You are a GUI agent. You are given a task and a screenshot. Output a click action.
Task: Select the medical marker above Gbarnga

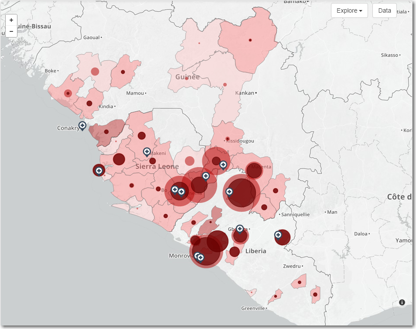(239, 229)
